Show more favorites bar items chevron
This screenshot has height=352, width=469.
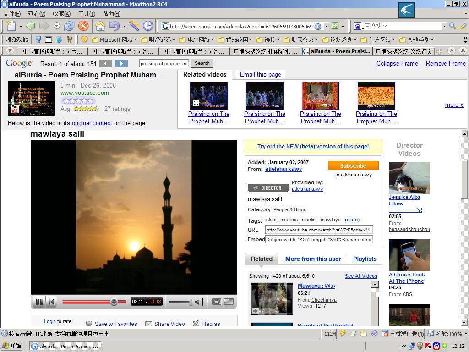tap(465, 39)
